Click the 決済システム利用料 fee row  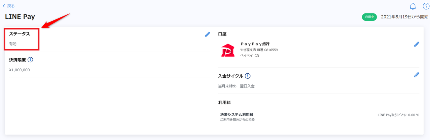click(x=319, y=117)
